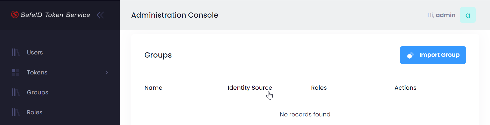This screenshot has height=125, width=490.
Task: Click the Roles column header
Action: [319, 88]
